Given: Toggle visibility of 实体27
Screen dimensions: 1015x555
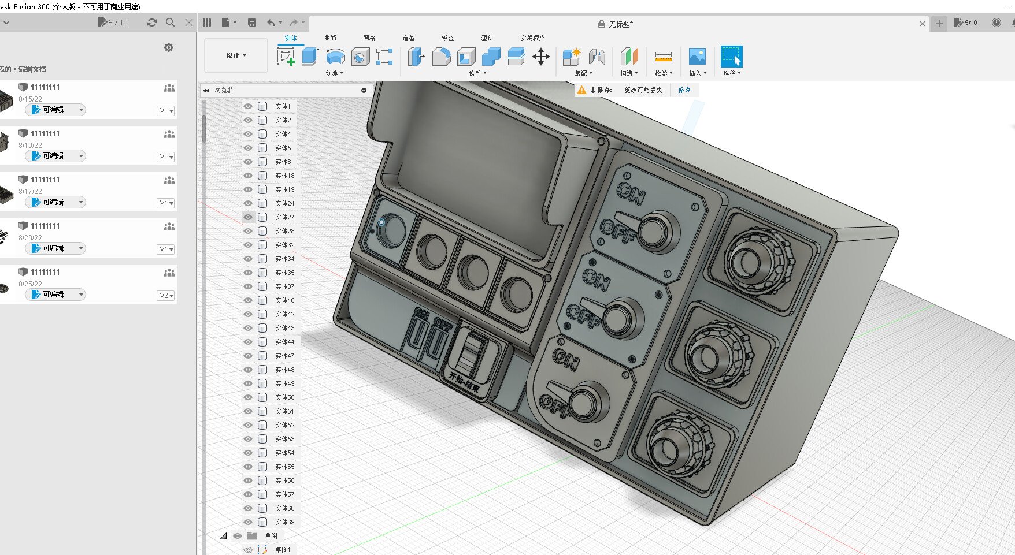Looking at the screenshot, I should click(248, 217).
